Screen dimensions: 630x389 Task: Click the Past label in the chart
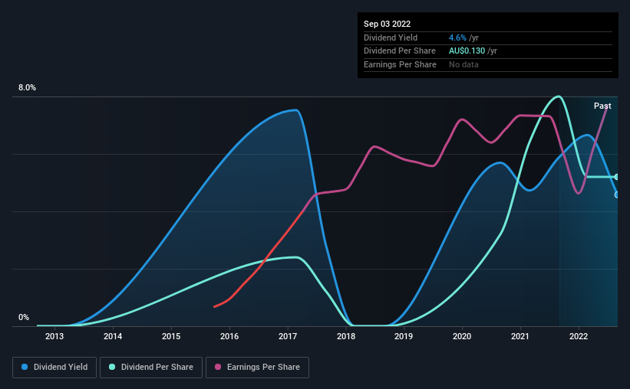point(602,106)
